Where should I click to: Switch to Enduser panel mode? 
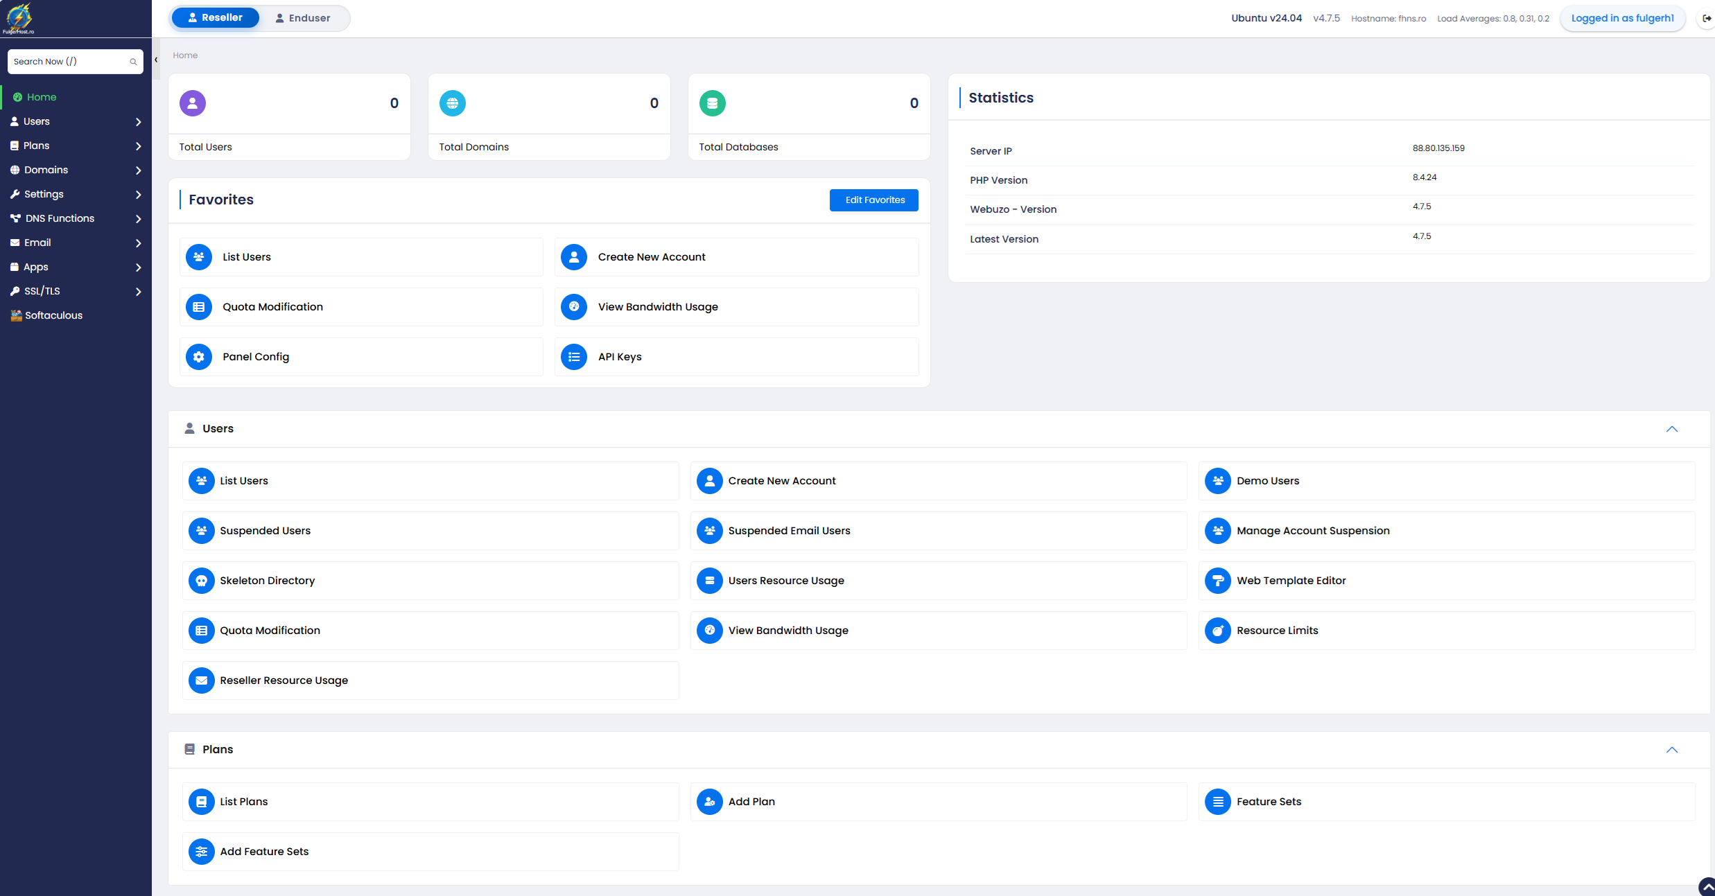[x=303, y=18]
